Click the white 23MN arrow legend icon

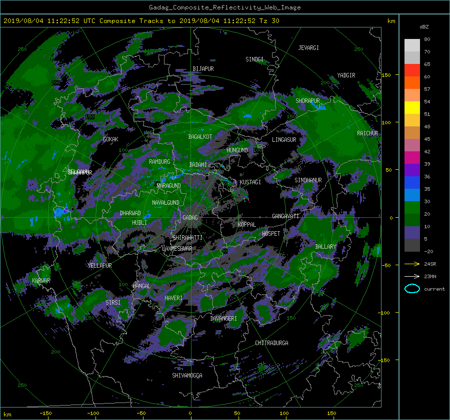tap(412, 276)
